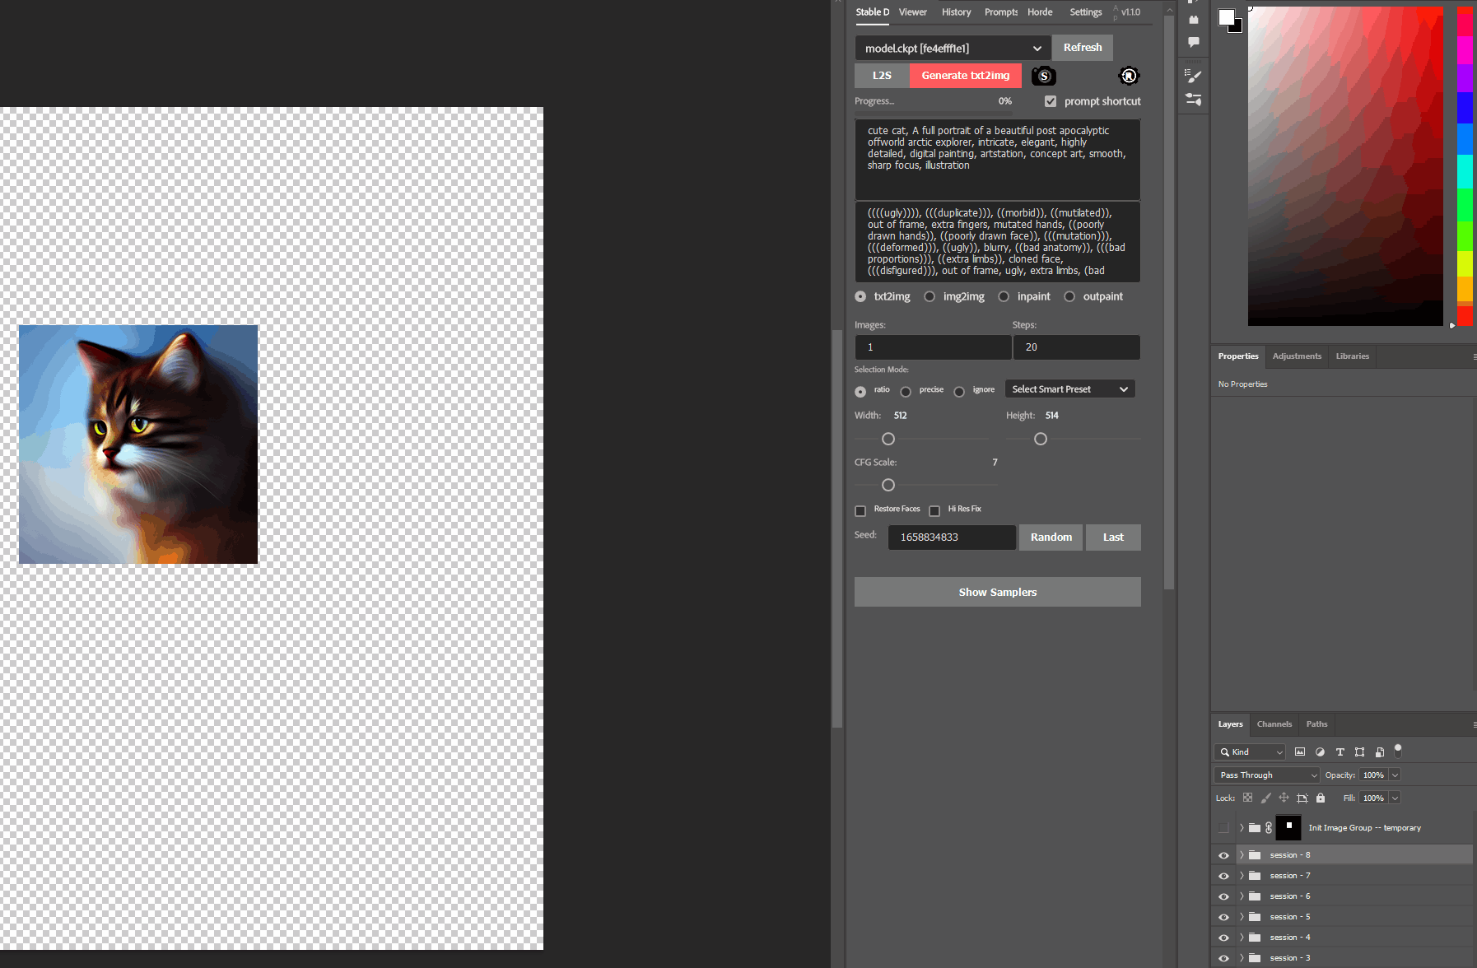The width and height of the screenshot is (1477, 968).
Task: Open the Select Smart Preset dropdown
Action: pyautogui.click(x=1069, y=389)
